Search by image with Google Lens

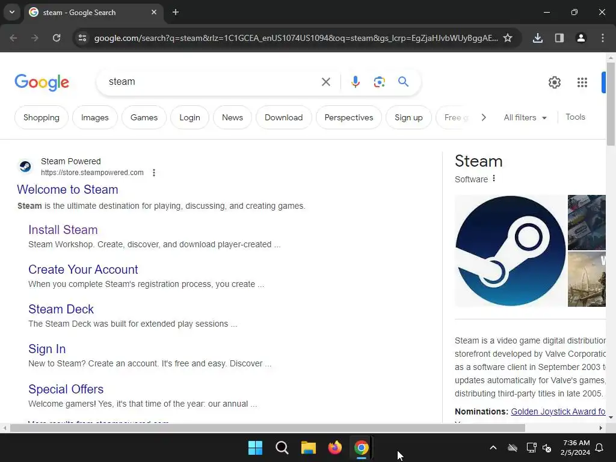click(x=379, y=82)
